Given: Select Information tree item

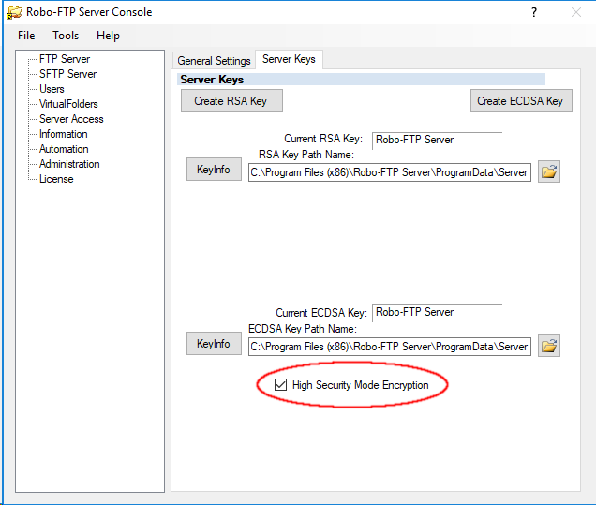Looking at the screenshot, I should 64,134.
